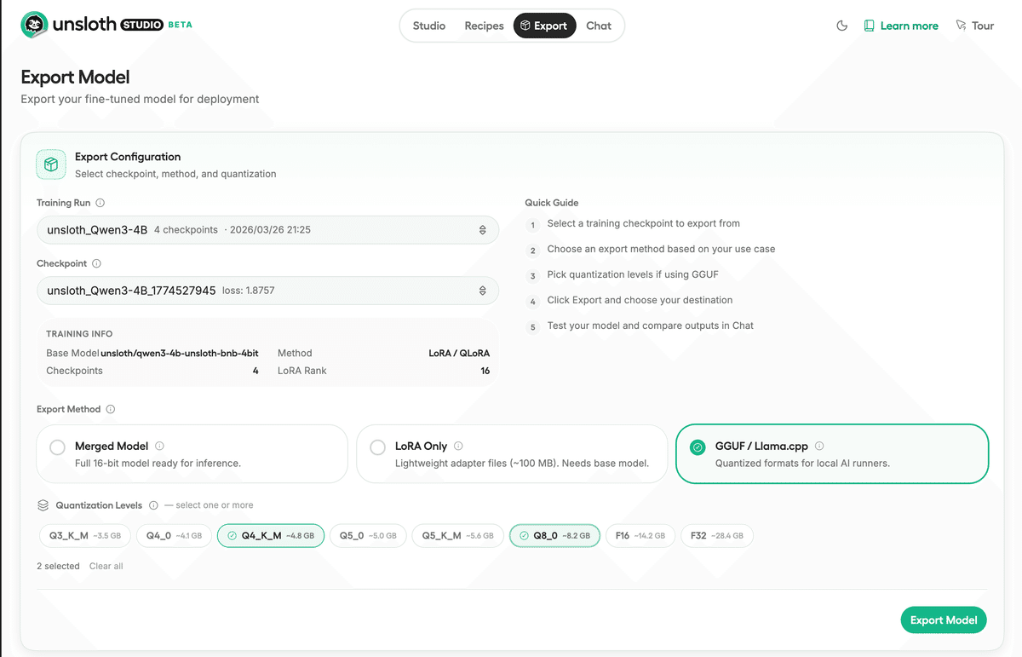Click the GGUF / Llama.cpp info icon
Viewport: 1022px width, 657px height.
point(819,446)
